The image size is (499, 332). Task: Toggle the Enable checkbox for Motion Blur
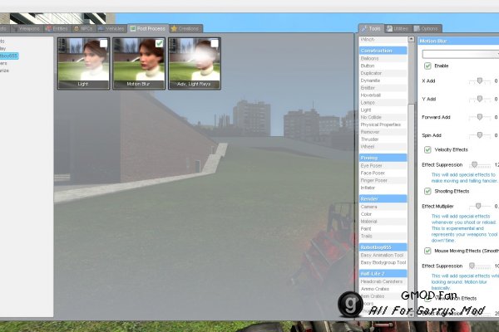427,66
